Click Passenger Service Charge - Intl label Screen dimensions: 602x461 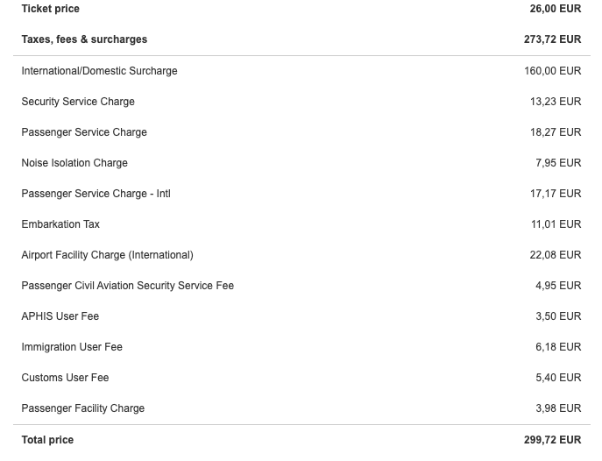[96, 194]
